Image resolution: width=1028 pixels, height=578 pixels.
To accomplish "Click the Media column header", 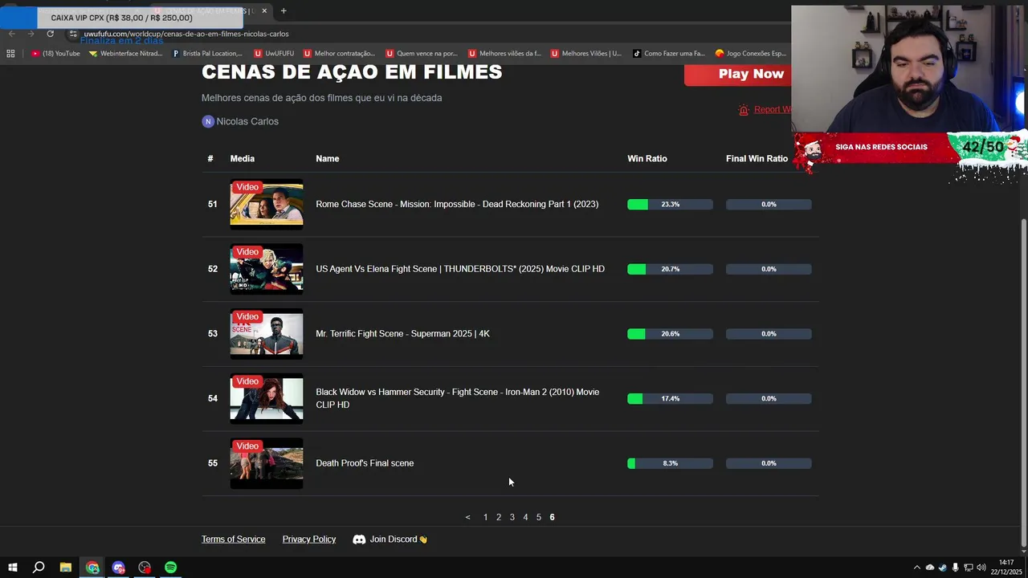I will point(243,159).
